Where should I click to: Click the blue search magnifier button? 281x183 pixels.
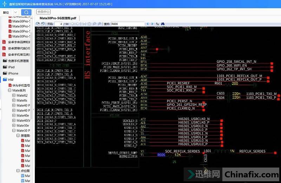pyautogui.click(x=26, y=12)
